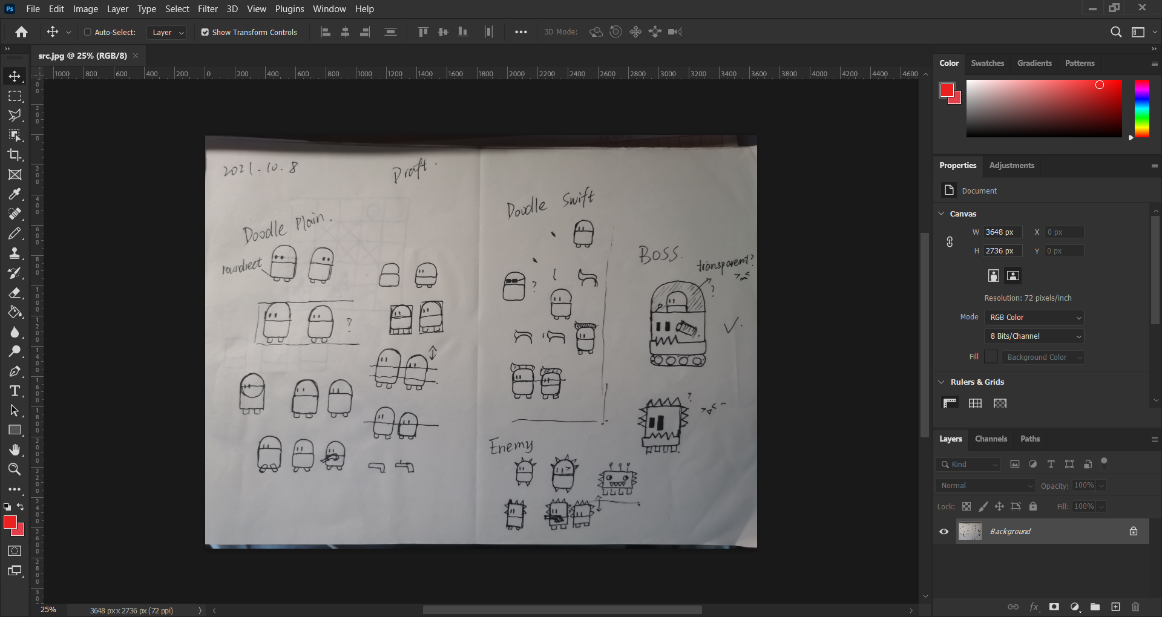Select the Eraser tool

click(15, 293)
